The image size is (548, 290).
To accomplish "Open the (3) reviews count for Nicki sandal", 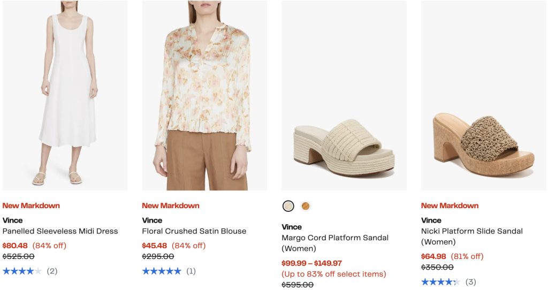I will [x=470, y=282].
